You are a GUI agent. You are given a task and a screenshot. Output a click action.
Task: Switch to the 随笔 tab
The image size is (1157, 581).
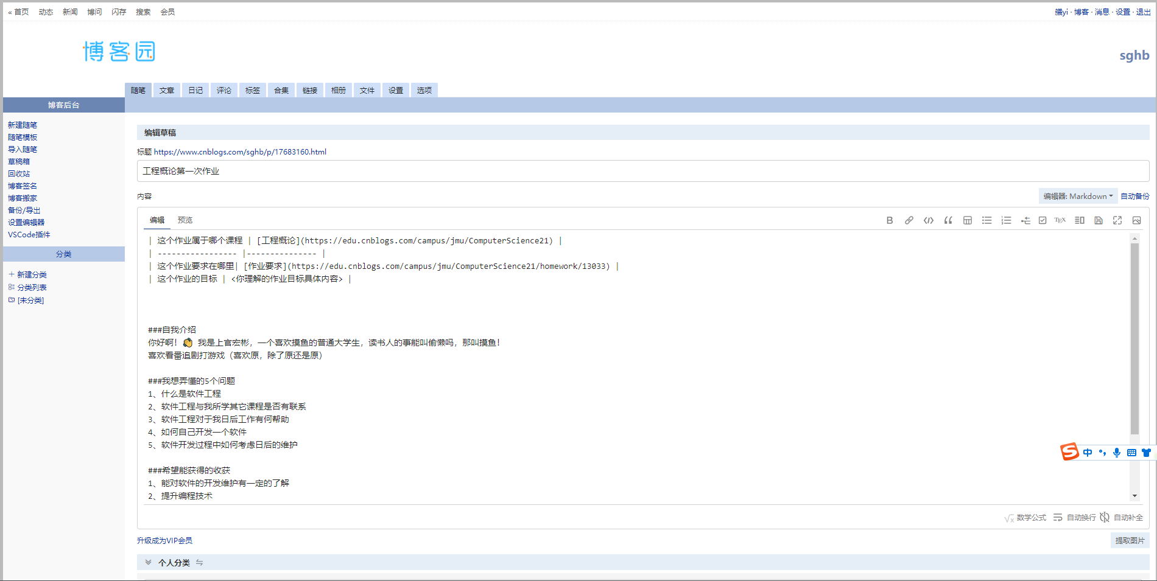click(x=138, y=90)
